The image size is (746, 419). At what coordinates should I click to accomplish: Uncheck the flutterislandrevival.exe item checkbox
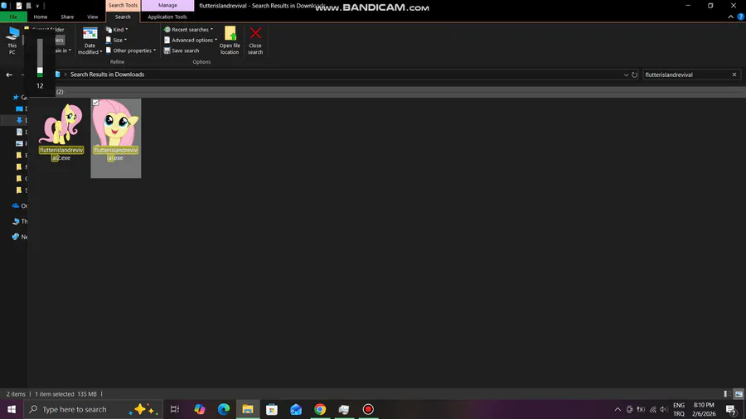[95, 103]
